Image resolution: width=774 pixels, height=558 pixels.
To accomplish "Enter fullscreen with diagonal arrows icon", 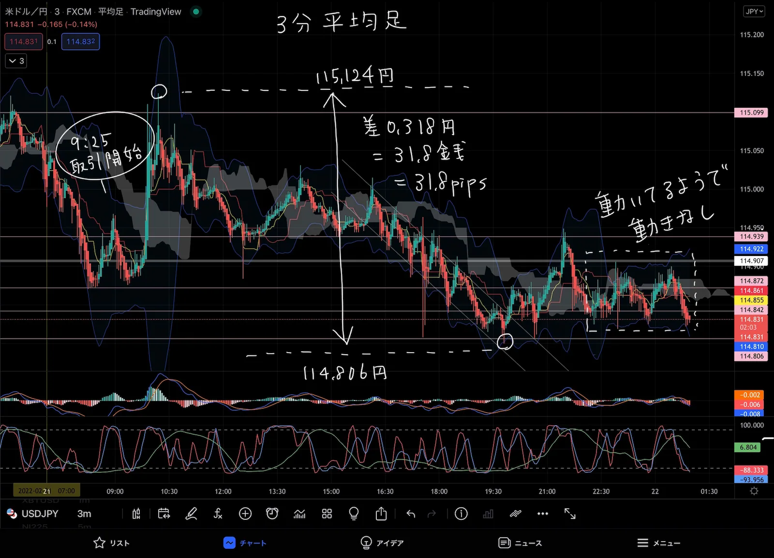I will 570,514.
